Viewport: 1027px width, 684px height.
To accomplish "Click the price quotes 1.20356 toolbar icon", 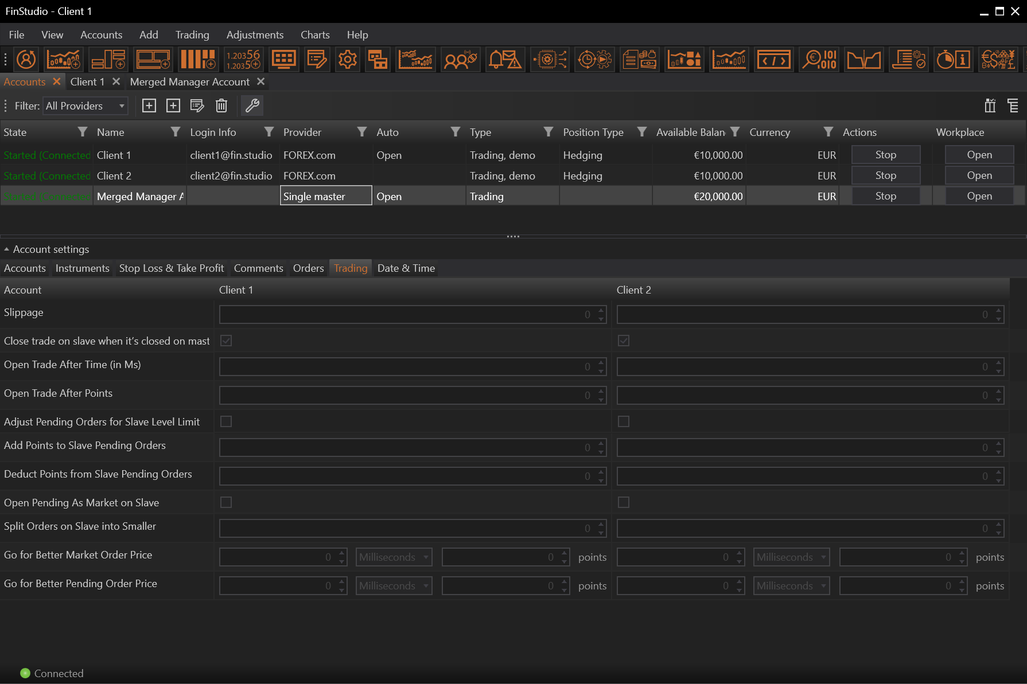I will [243, 59].
